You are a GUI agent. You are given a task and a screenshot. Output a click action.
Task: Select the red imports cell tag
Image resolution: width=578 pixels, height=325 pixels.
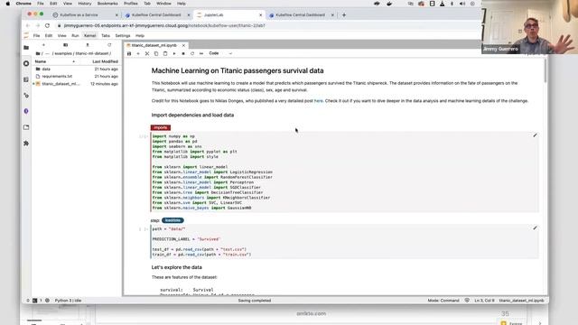click(x=161, y=127)
